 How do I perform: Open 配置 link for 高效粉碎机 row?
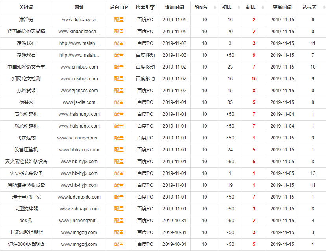pyautogui.click(x=119, y=114)
